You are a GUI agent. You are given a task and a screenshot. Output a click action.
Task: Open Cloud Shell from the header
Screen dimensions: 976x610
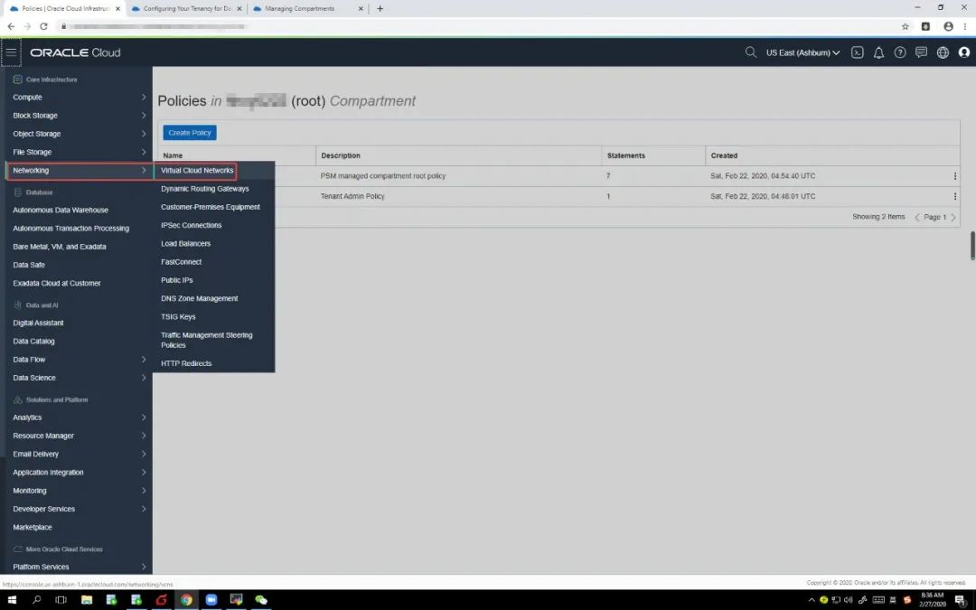858,52
